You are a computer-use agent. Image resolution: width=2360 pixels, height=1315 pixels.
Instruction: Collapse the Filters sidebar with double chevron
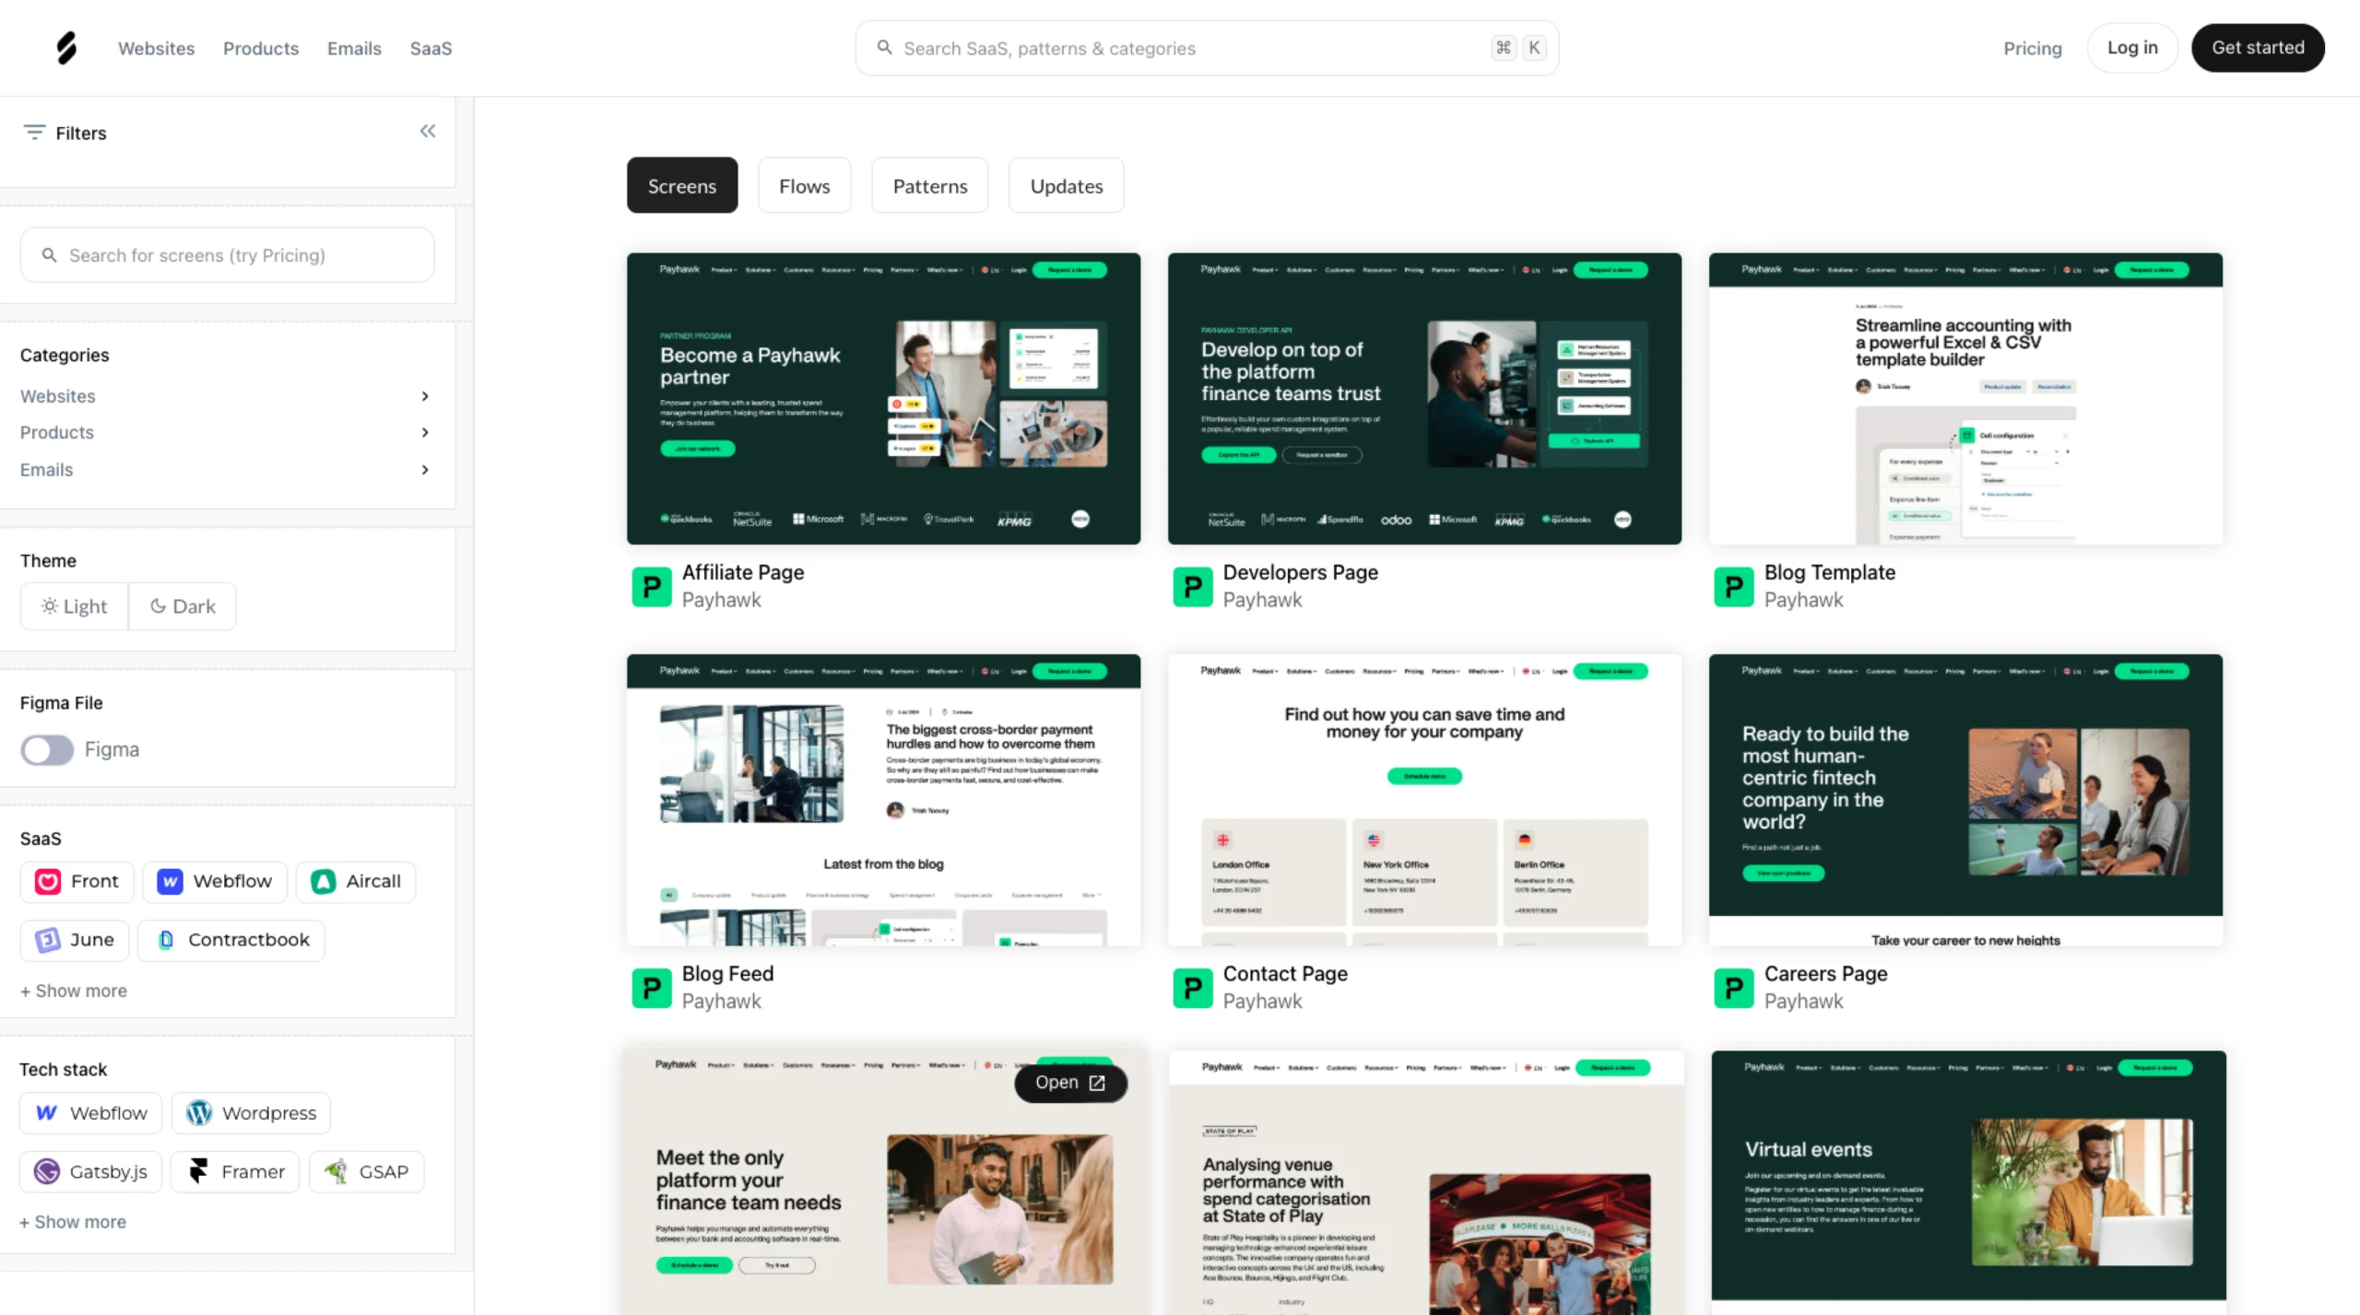[x=428, y=131]
